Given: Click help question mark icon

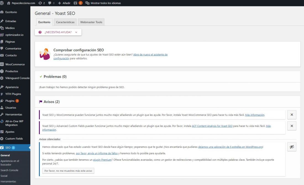Looking at the screenshot, I should tap(40, 32).
